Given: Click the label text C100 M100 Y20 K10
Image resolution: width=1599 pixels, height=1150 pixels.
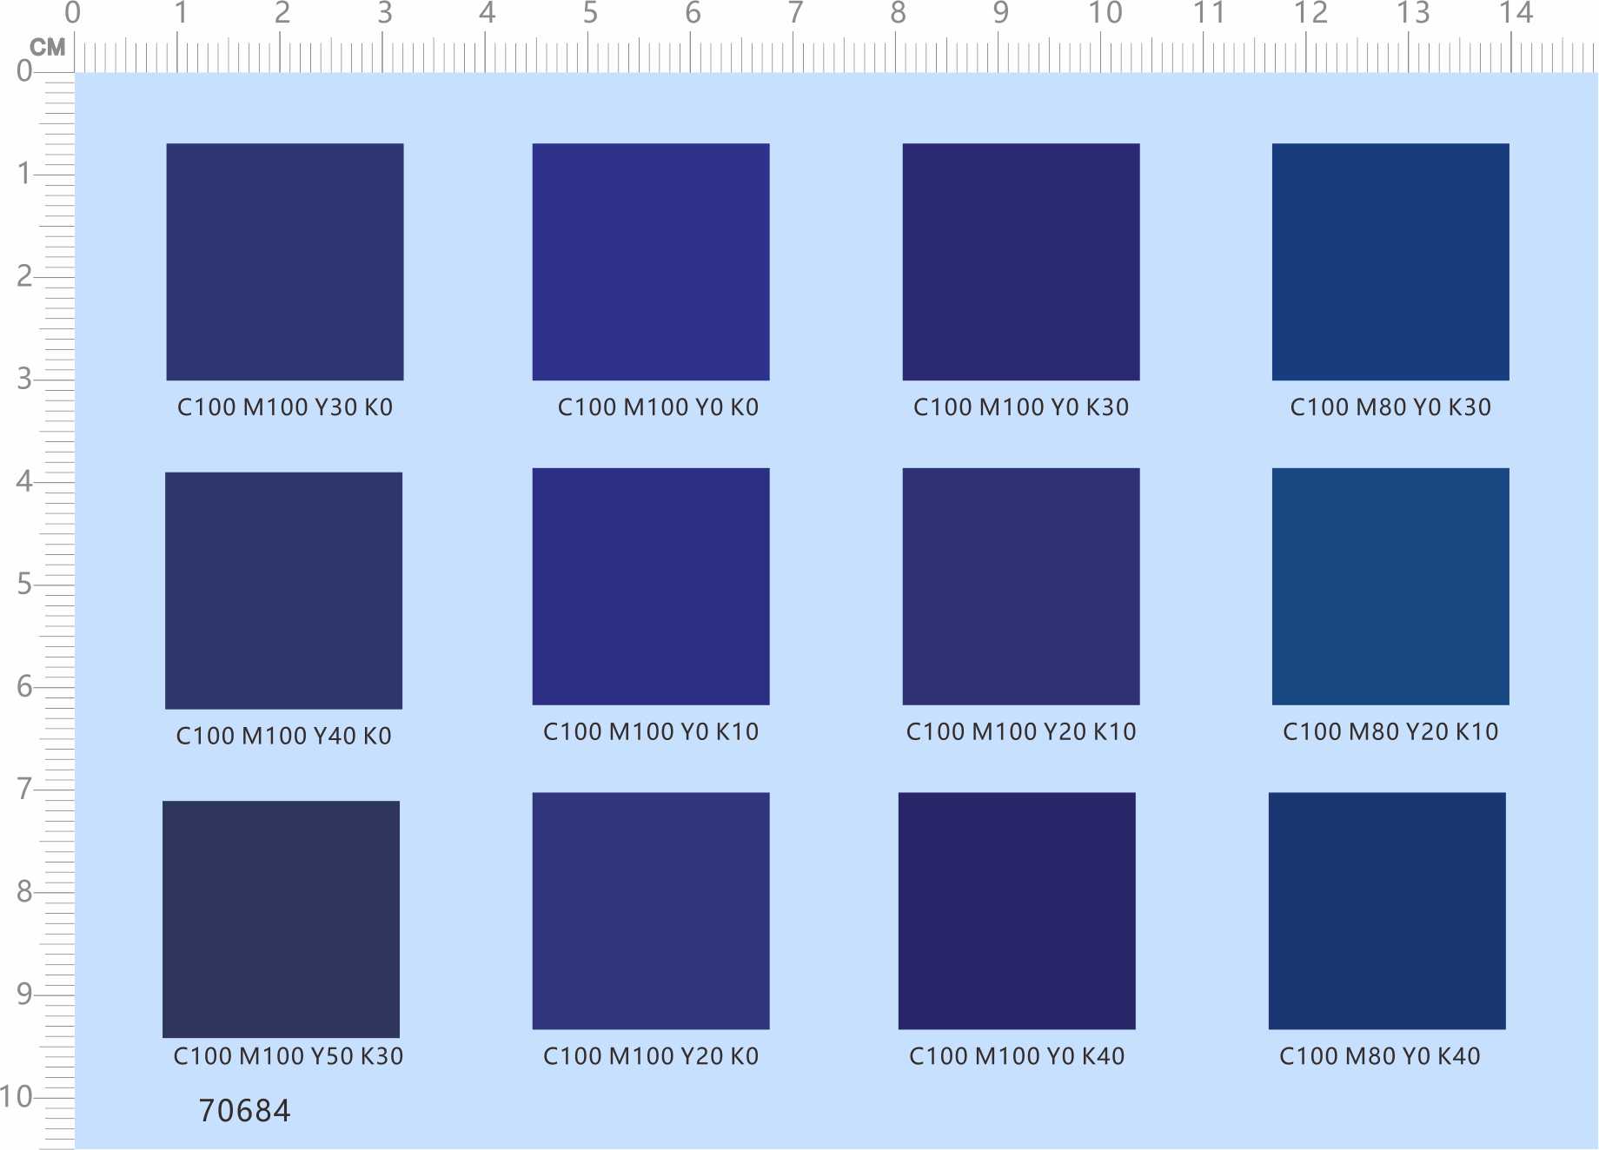Looking at the screenshot, I should [1021, 732].
